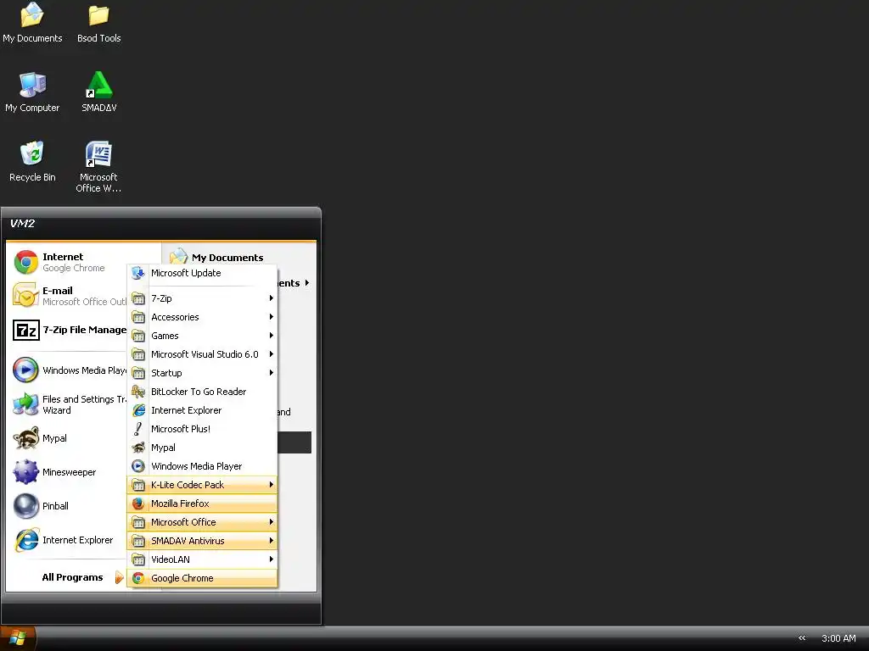
Task: Open My Documents desktop icon
Action: click(32, 24)
